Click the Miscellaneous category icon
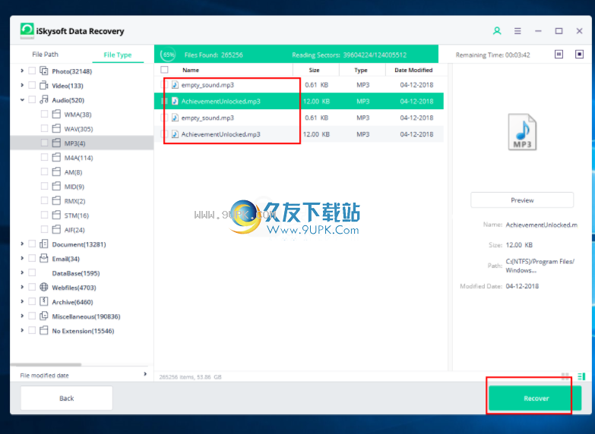595x434 pixels. (x=44, y=316)
